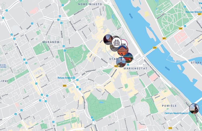Click the Ratusz Arsenał station label
This screenshot has height=131, width=202.
[65, 78]
